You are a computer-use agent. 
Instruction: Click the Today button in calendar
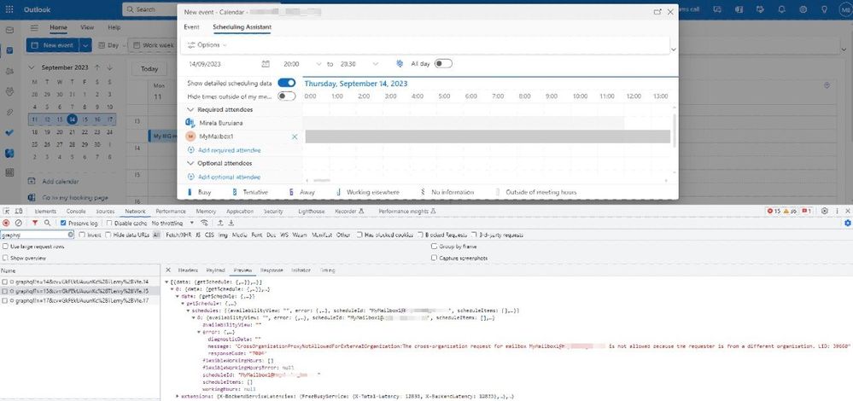click(149, 69)
